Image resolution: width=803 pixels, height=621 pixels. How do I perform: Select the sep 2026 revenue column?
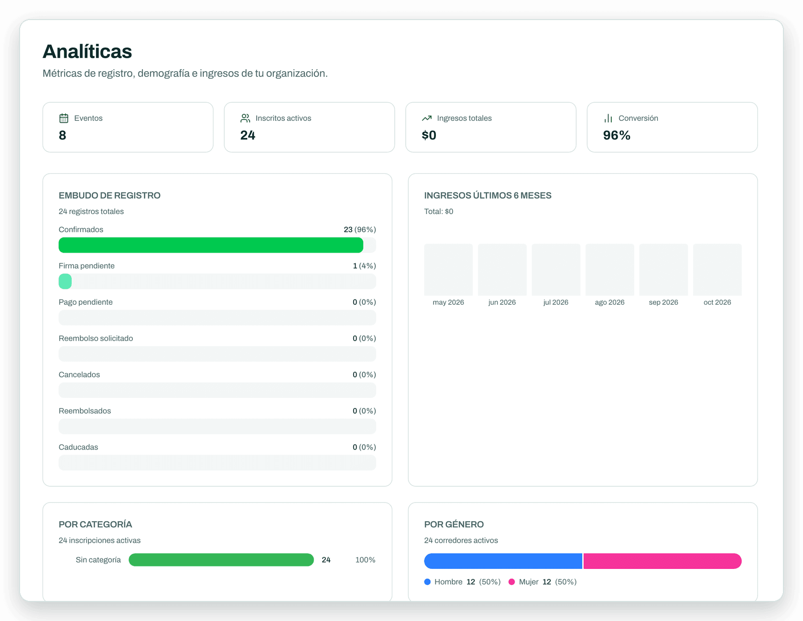point(663,270)
